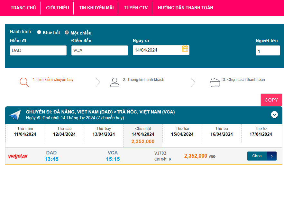This screenshot has width=284, height=206.
Task: Open Tin Khuyến Mãi menu item
Action: click(x=96, y=8)
